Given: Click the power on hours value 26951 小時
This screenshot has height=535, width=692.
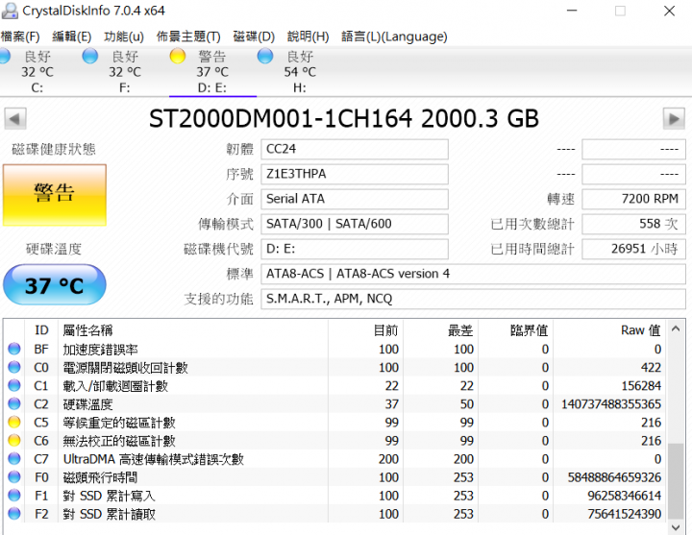Looking at the screenshot, I should (x=633, y=249).
